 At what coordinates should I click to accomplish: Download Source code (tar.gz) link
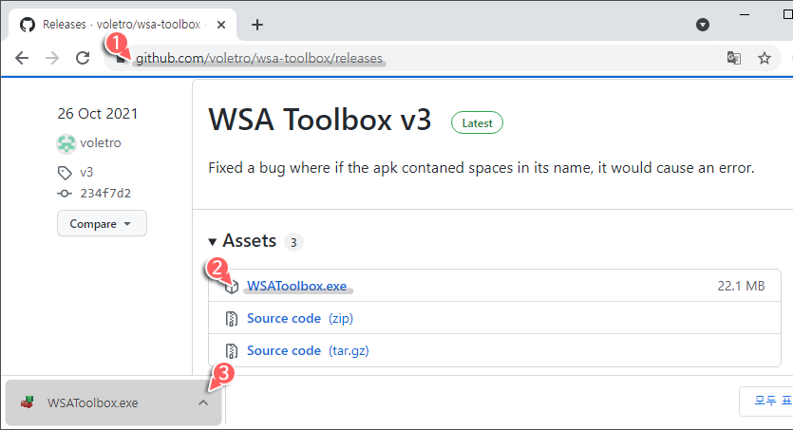(x=308, y=350)
